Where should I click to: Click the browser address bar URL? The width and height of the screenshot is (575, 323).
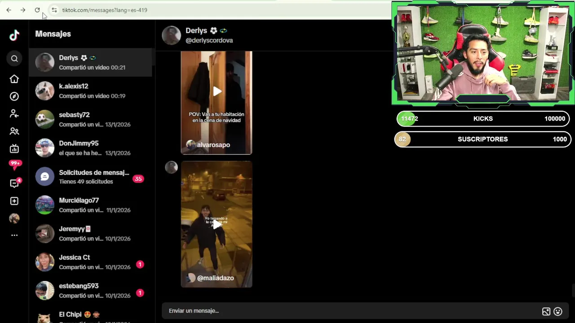coord(105,10)
